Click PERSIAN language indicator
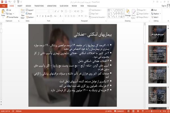The height and width of the screenshot is (113, 170). [19, 111]
